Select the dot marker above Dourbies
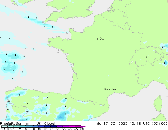The height and width of the screenshot is (130, 168). point(110,87)
